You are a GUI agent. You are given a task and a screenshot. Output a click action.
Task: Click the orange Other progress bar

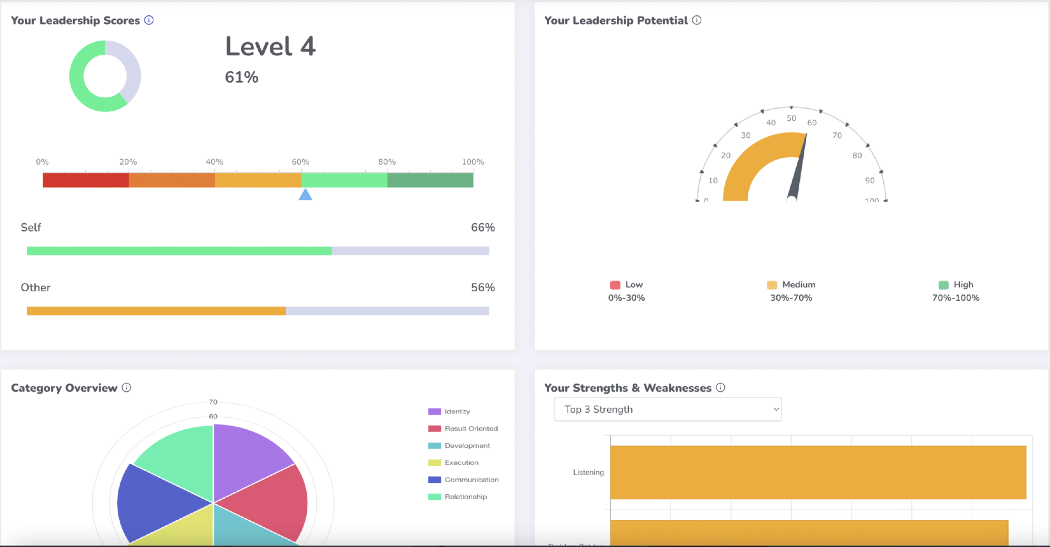click(156, 311)
